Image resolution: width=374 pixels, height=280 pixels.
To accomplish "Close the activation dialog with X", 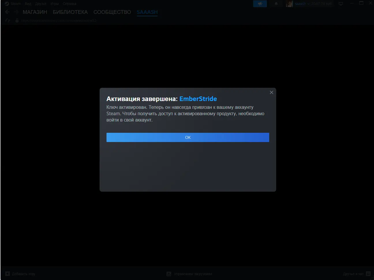I will tap(271, 92).
